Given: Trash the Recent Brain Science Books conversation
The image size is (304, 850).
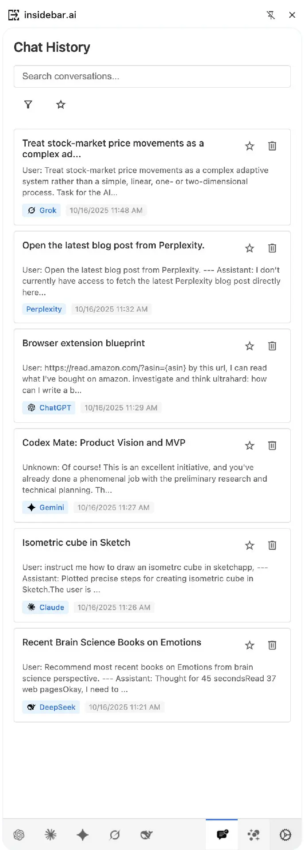Looking at the screenshot, I should click(272, 645).
